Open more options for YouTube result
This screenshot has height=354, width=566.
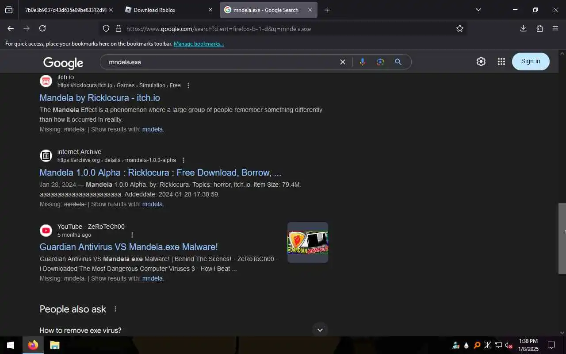click(132, 235)
